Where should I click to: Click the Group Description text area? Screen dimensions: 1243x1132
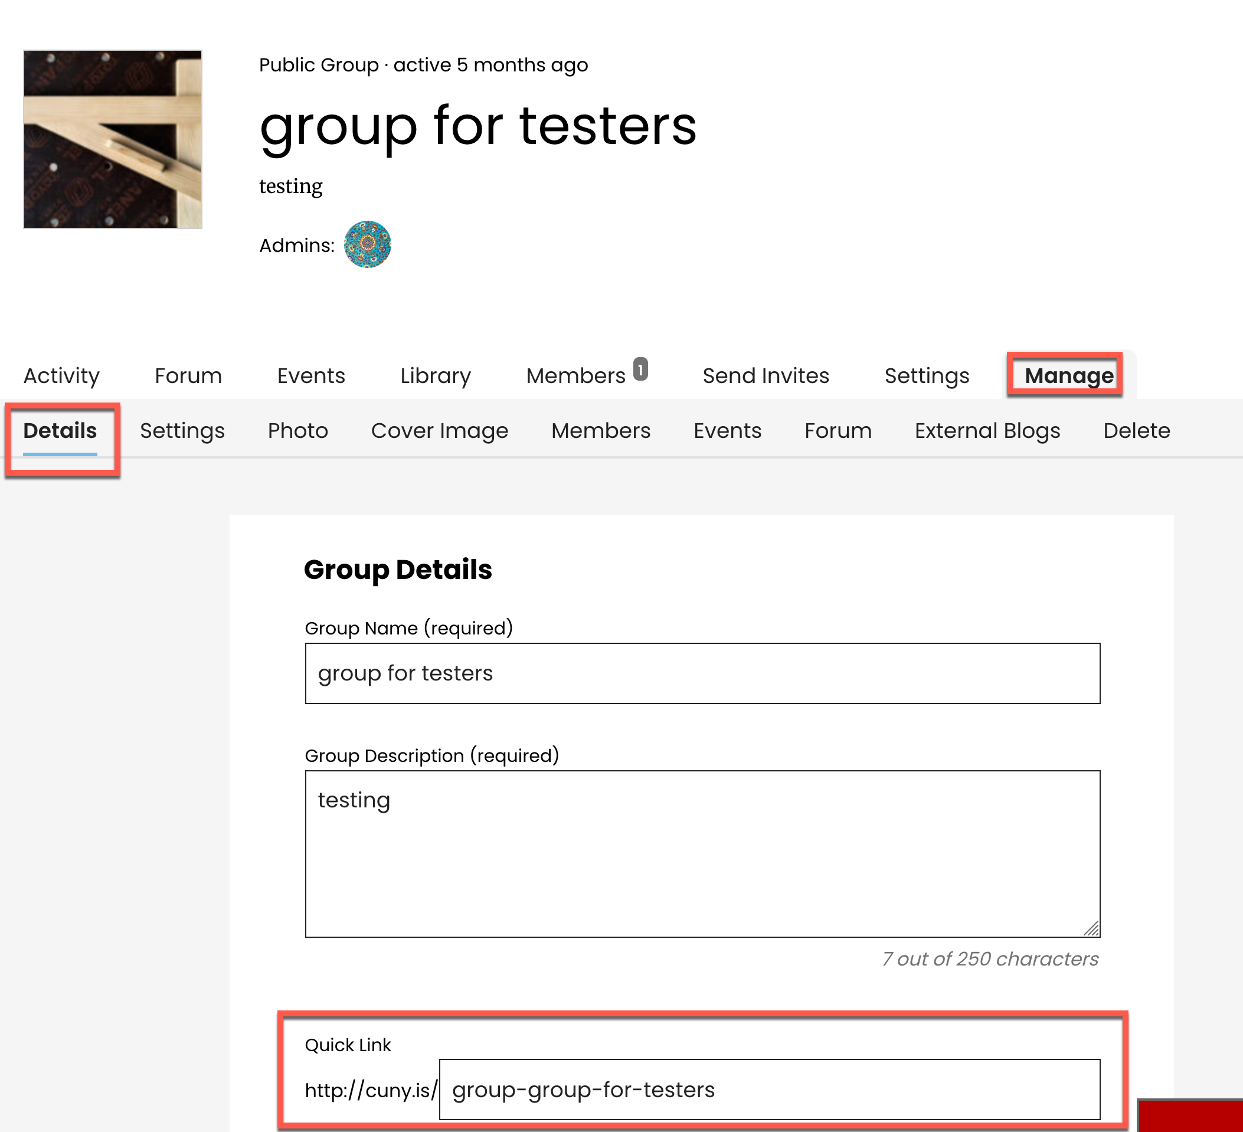(x=702, y=854)
